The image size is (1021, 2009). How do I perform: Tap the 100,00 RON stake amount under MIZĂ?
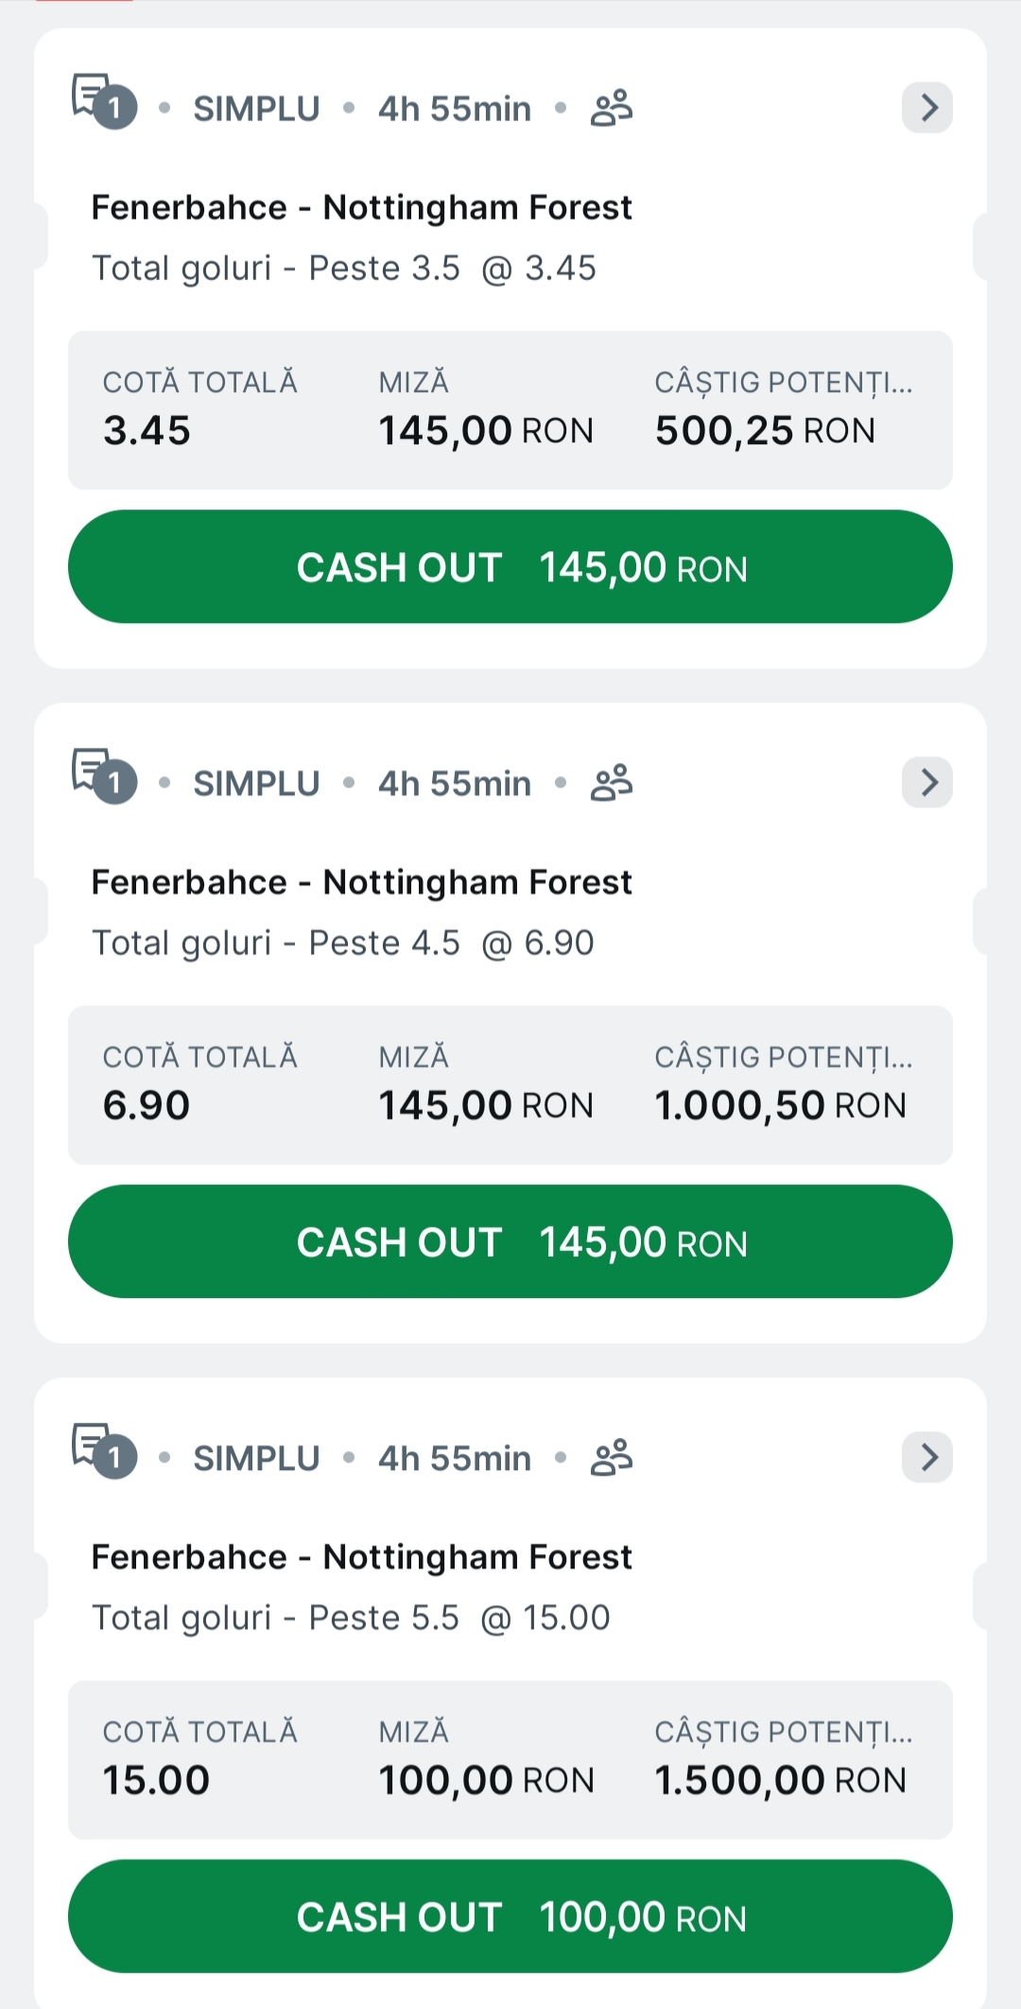click(486, 1781)
